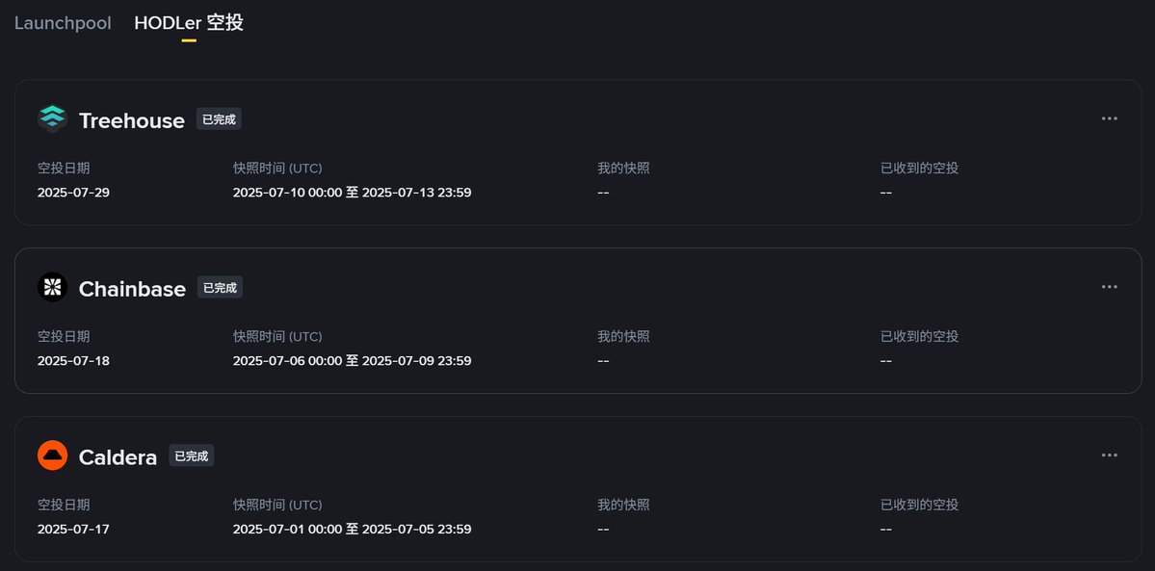This screenshot has width=1155, height=571.
Task: Click the 已完成 badge next to Treehouse
Action: point(219,119)
